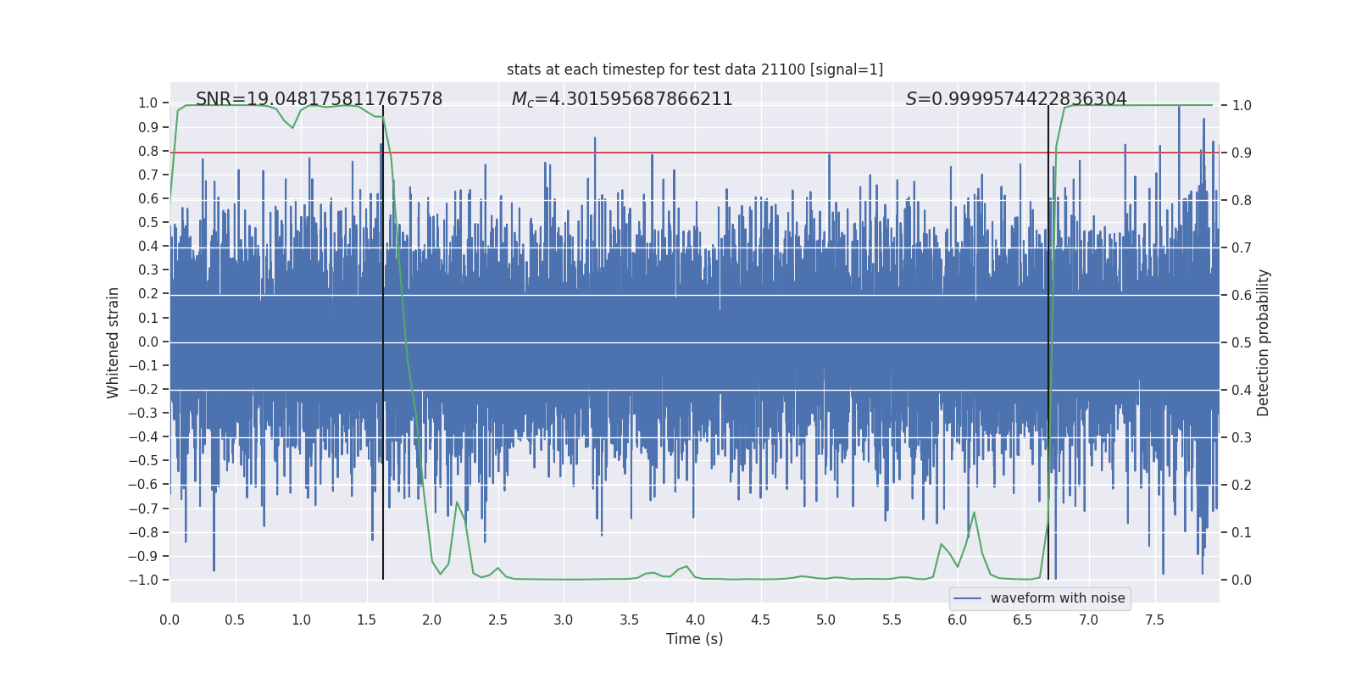Screen dimensions: 1356x678
Task: Select the SNR=19.048175811767578 annotation
Action: click(x=319, y=99)
